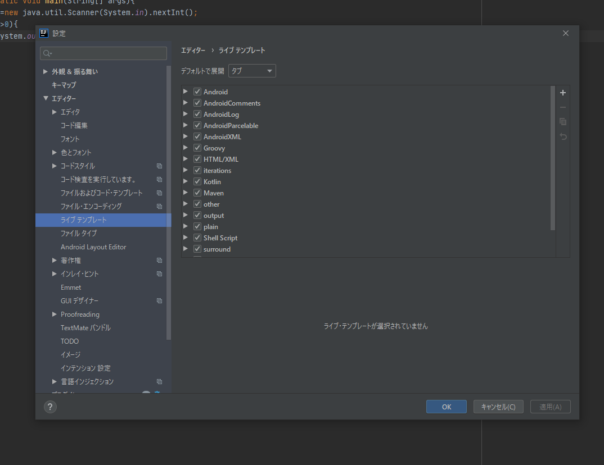Toggle the output checkbox
Image resolution: width=604 pixels, height=465 pixels.
click(197, 215)
